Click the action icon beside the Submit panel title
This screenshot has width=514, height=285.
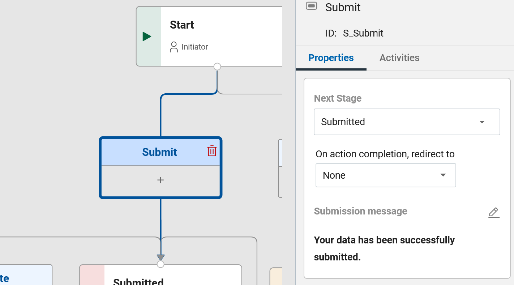311,6
